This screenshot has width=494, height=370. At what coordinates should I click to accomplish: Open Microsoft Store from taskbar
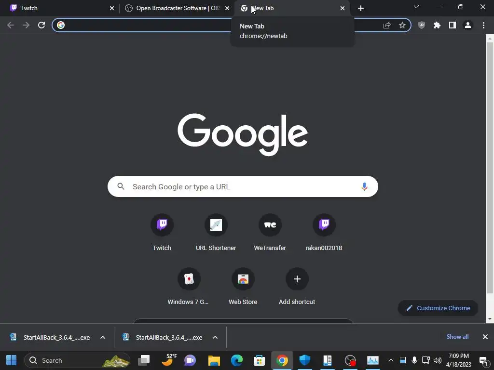click(259, 360)
